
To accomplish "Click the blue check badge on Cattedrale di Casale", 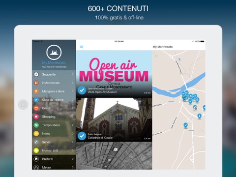I will click(x=82, y=136).
